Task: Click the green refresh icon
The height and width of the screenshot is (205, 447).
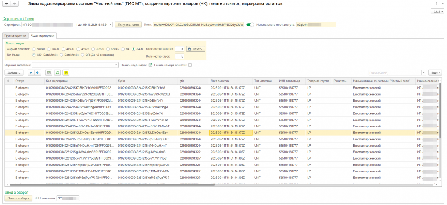Action: point(57,72)
